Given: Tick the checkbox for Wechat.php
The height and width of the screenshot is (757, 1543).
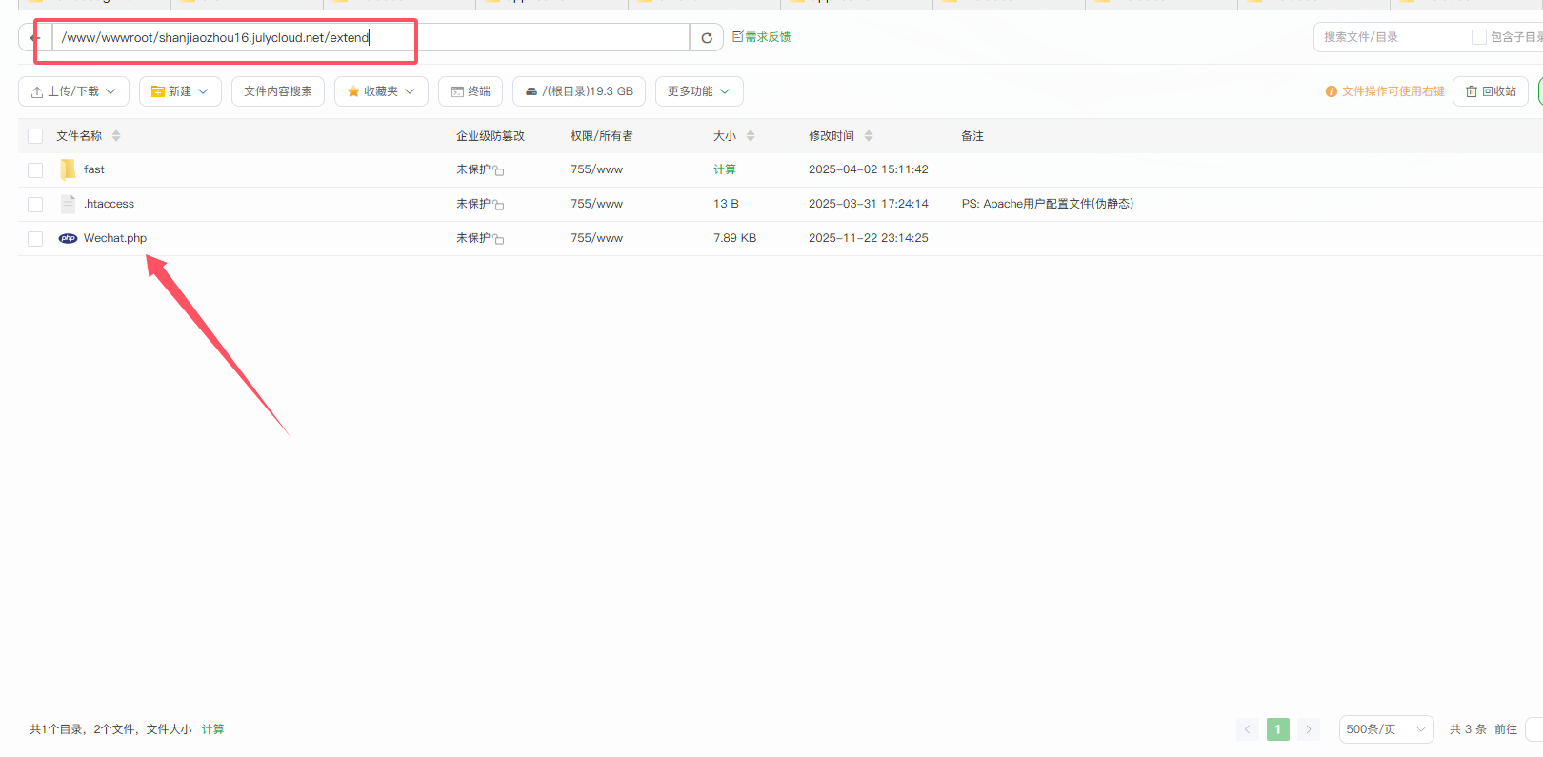Looking at the screenshot, I should click(35, 239).
